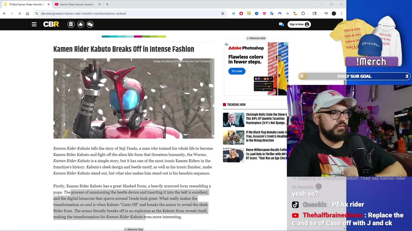Click Sign In Now button
This screenshot has width=412, height=231.
tap(299, 24)
